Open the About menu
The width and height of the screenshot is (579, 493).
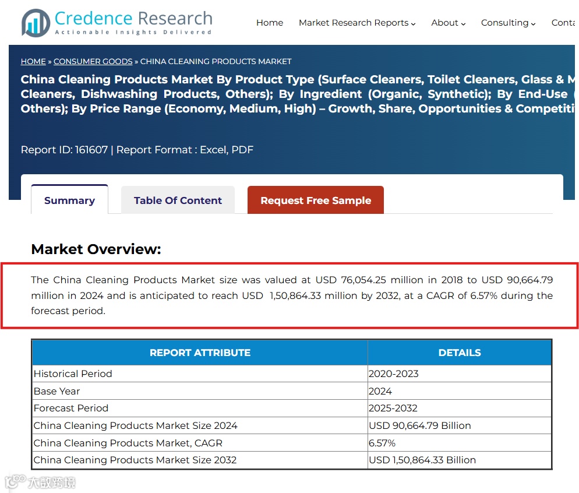click(444, 23)
